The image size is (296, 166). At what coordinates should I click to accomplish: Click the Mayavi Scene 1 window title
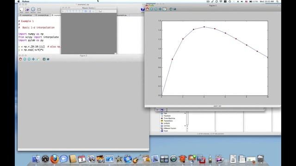pos(89,8)
